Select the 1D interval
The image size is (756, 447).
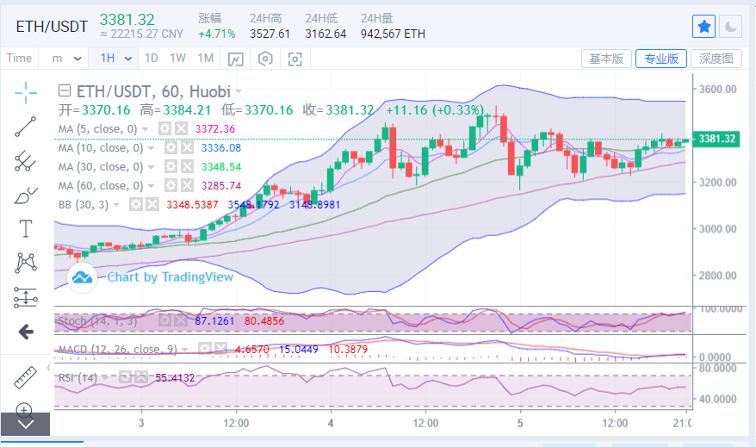[152, 59]
